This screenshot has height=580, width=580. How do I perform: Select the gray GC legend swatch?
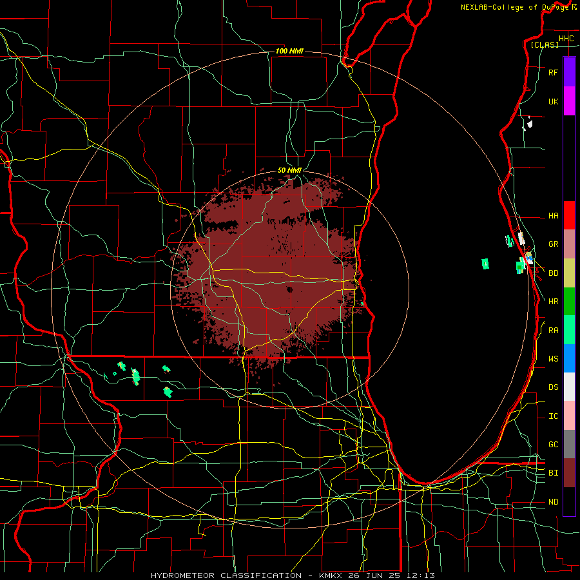point(569,444)
